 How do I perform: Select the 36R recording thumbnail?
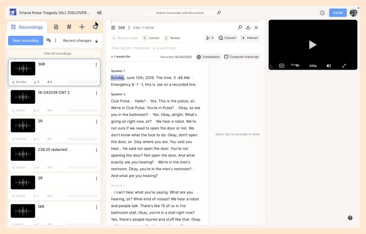(23, 68)
